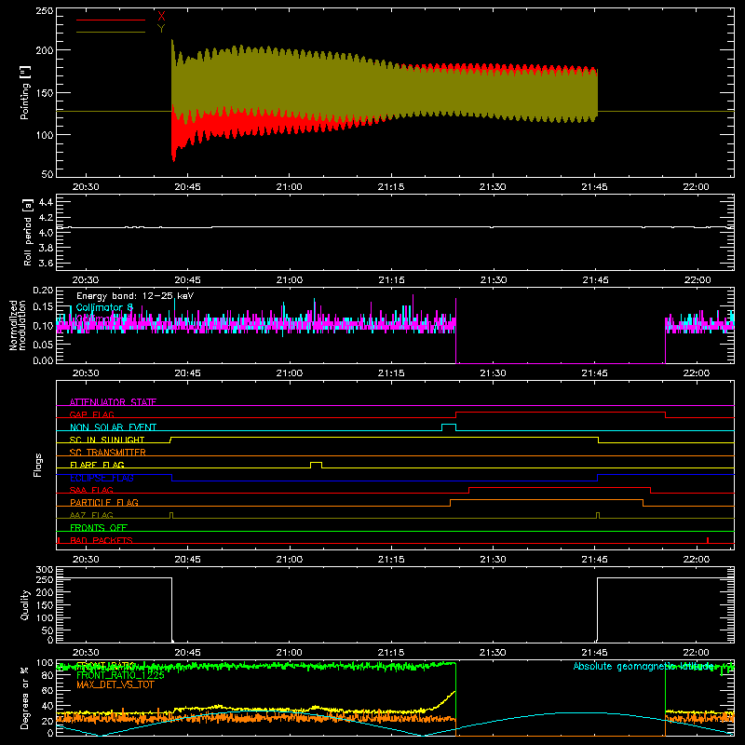Click the ATTENUATOR_STATE flag label

tap(113, 402)
